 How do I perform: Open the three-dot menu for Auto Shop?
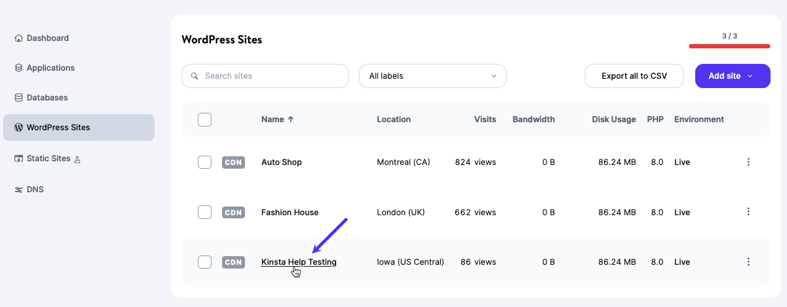(748, 162)
